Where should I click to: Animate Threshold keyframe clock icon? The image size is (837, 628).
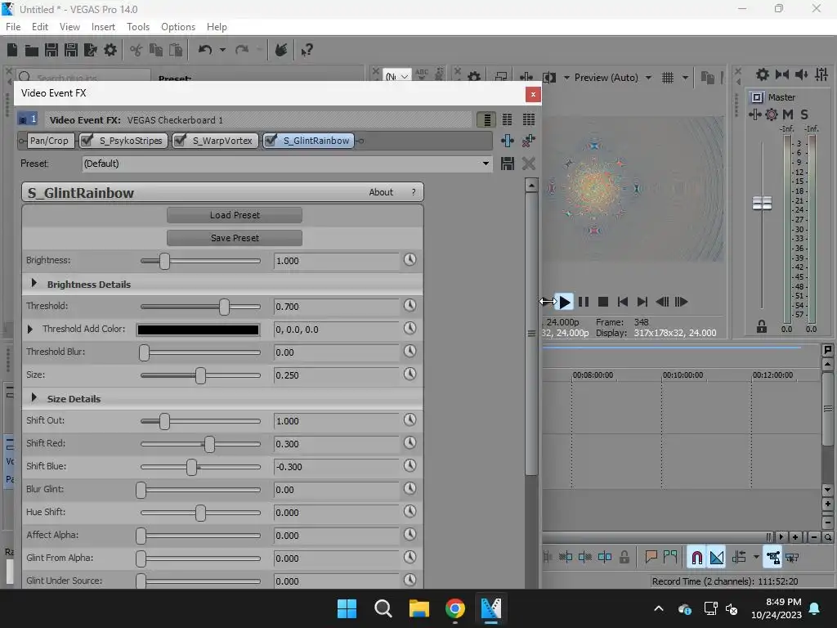point(410,305)
